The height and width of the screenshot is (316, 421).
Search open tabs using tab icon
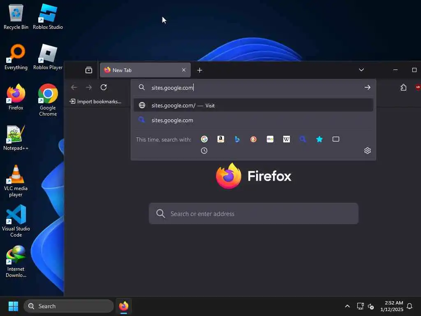(x=336, y=139)
